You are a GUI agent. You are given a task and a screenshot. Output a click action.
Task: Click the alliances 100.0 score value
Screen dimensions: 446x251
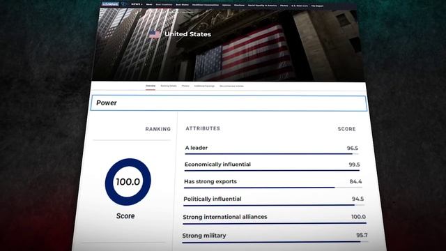358,217
